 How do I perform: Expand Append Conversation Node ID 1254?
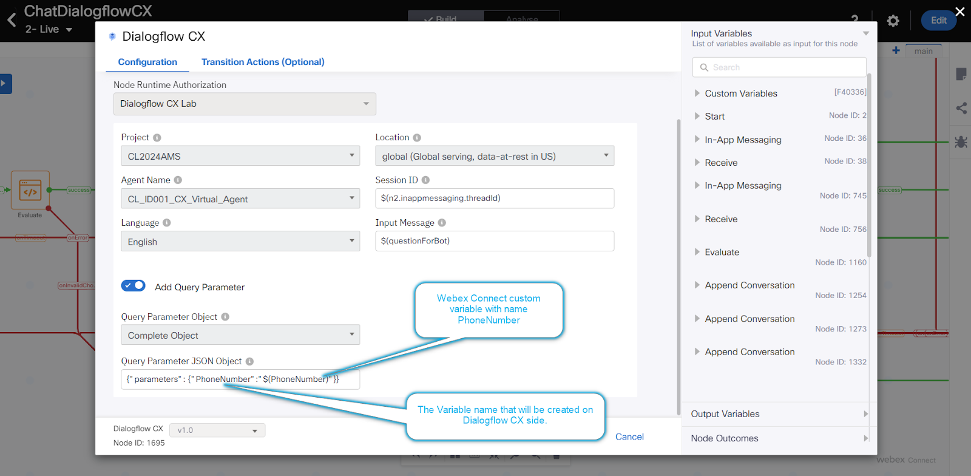(x=697, y=285)
